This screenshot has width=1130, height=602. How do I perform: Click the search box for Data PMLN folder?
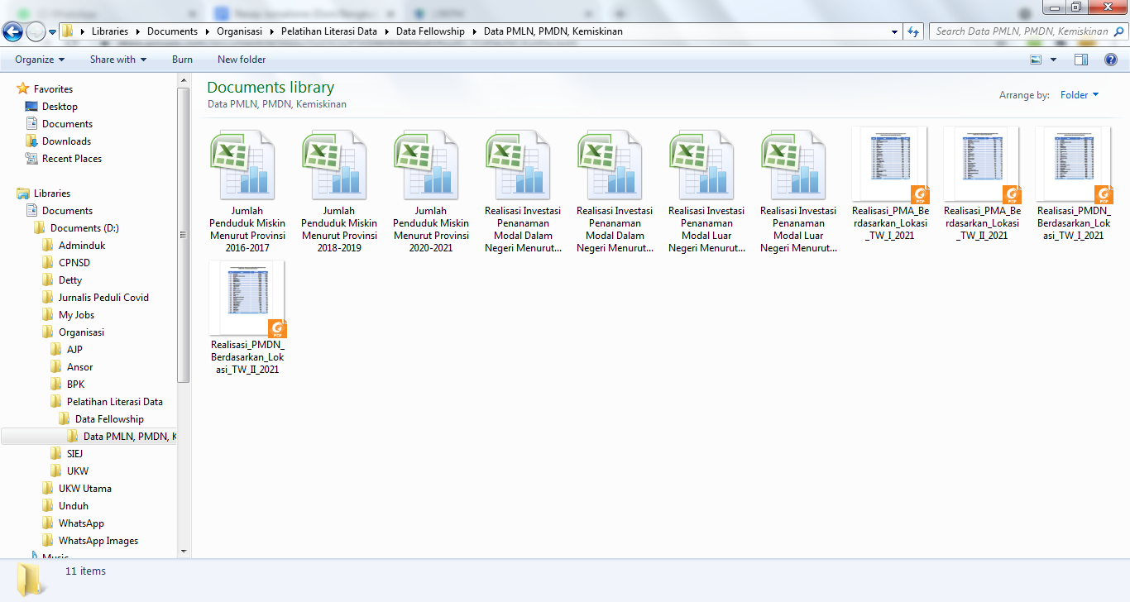[1021, 31]
